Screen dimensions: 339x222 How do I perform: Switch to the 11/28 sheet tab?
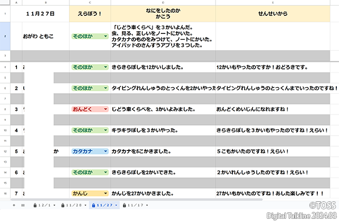(74, 205)
